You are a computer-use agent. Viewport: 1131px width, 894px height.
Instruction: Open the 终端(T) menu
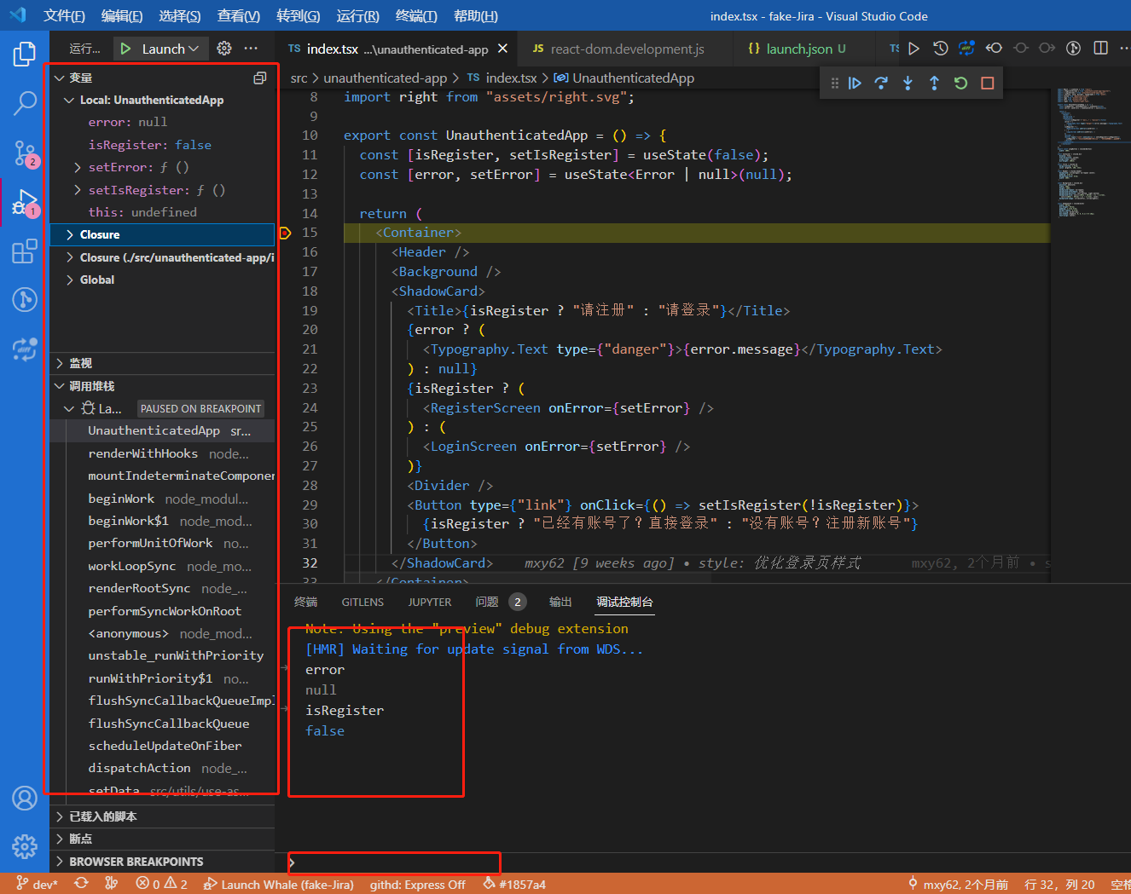click(416, 16)
